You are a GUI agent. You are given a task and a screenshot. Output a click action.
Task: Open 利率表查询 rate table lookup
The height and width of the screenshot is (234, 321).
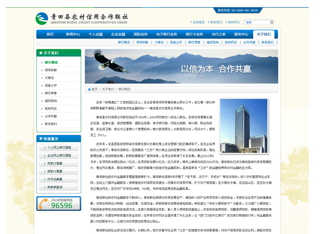[x=59, y=187]
